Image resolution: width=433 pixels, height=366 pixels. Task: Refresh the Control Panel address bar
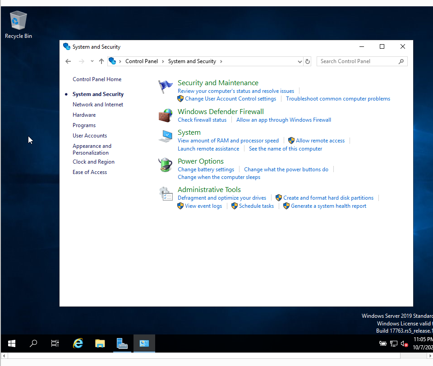click(x=307, y=61)
